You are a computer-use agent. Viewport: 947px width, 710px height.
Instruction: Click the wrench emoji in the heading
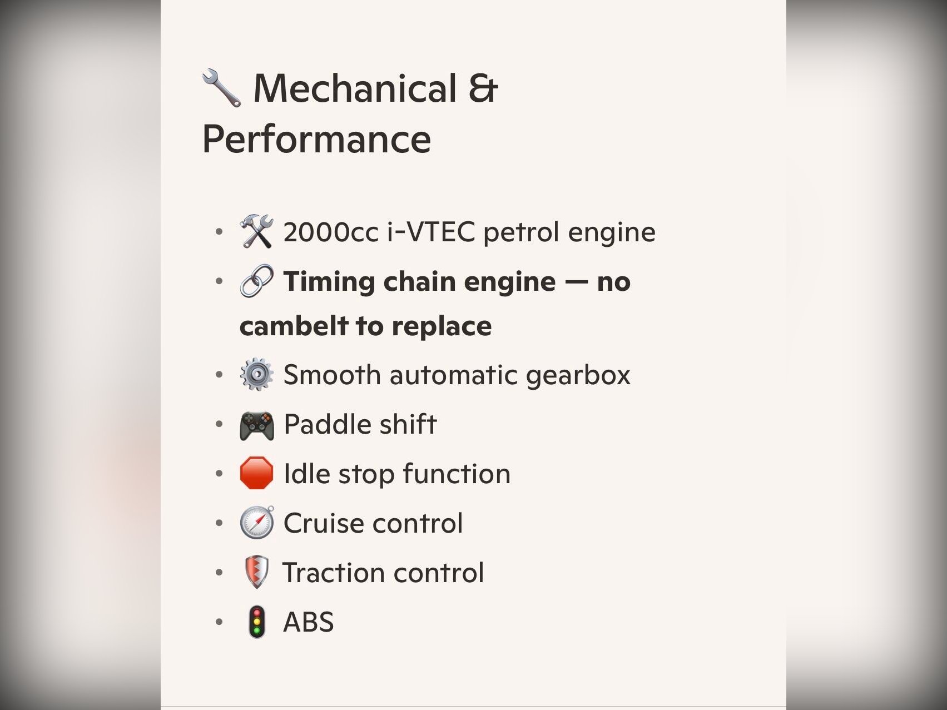[x=221, y=88]
